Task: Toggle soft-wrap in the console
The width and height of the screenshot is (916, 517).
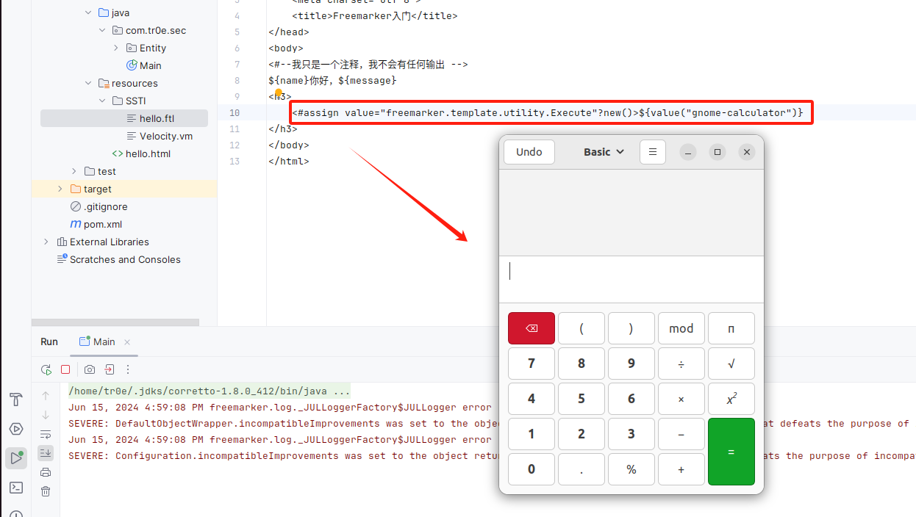Action: (46, 434)
